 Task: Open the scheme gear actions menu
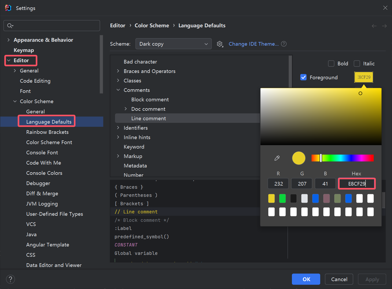(220, 44)
